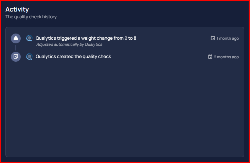Viewport: 250px width, 163px height.
Task: Click the word 'to' between weight values
Action: tap(130, 38)
